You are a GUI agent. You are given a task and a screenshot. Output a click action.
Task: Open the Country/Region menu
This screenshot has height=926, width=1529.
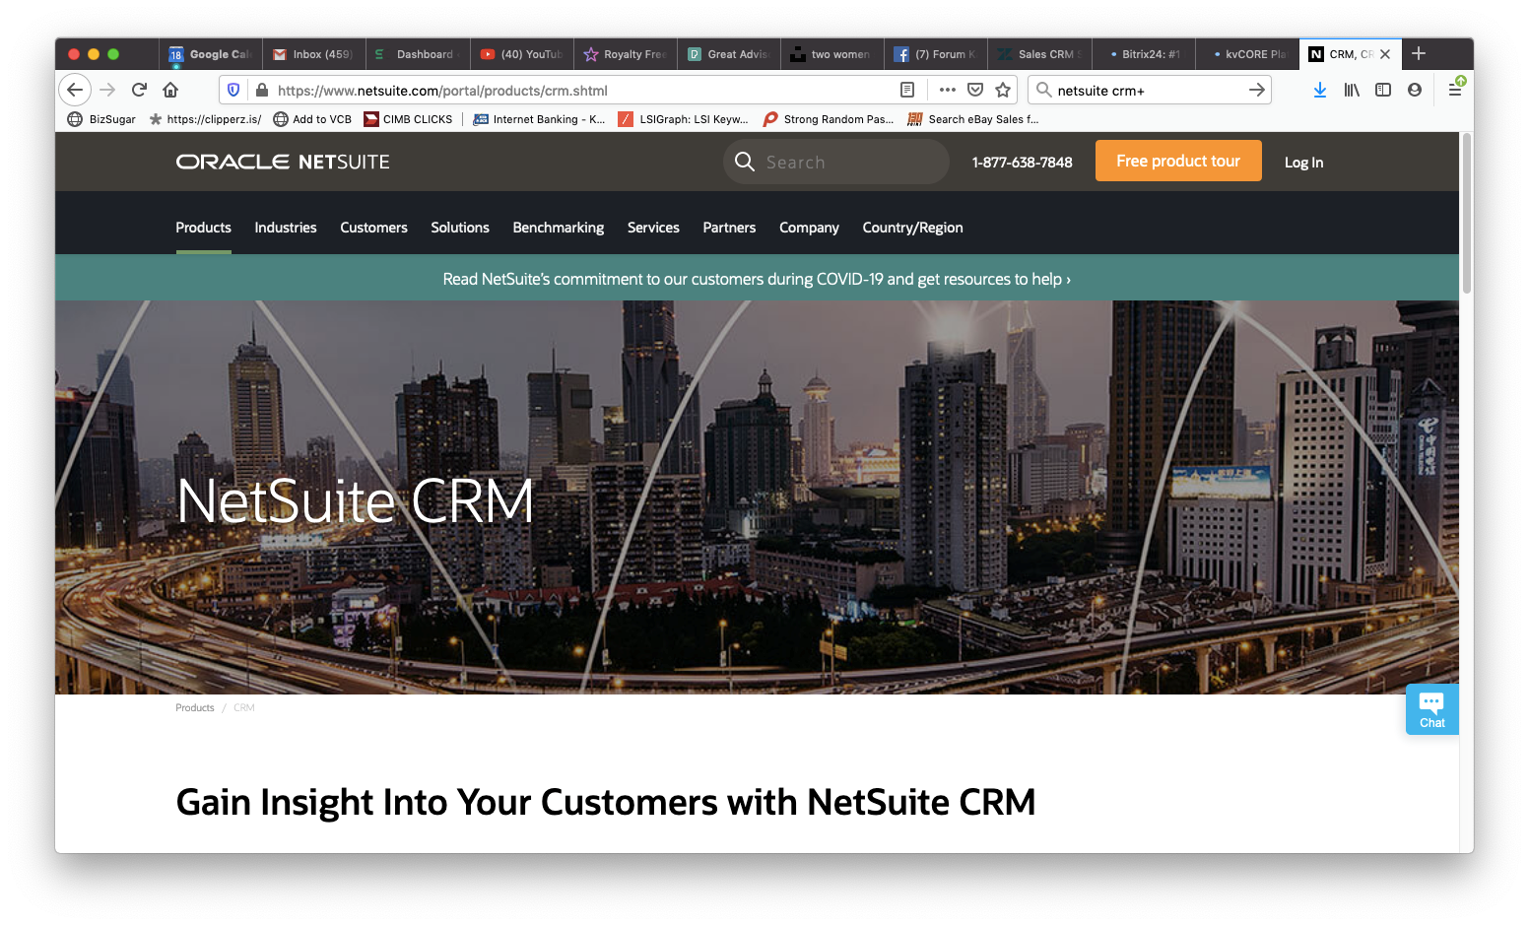(912, 228)
